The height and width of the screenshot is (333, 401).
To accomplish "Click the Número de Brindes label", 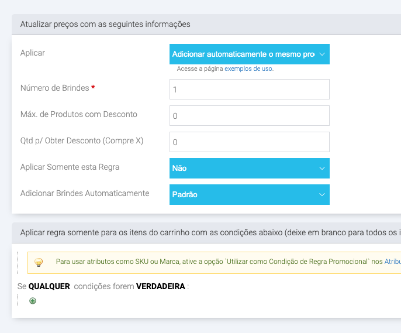I will pos(54,88).
